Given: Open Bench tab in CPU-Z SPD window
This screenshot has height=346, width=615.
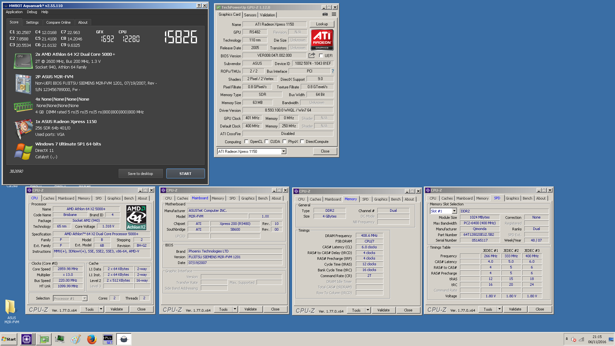Looking at the screenshot, I should pyautogui.click(x=527, y=198).
